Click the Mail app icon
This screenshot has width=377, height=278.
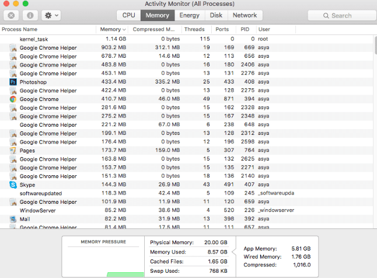click(13, 219)
